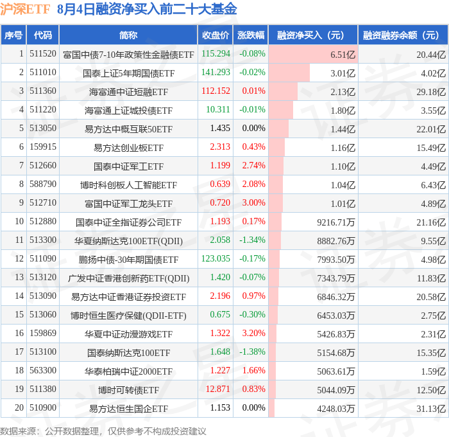Select fund code 159869
Image resolution: width=449 pixels, height=437 pixels.
[x=43, y=334]
